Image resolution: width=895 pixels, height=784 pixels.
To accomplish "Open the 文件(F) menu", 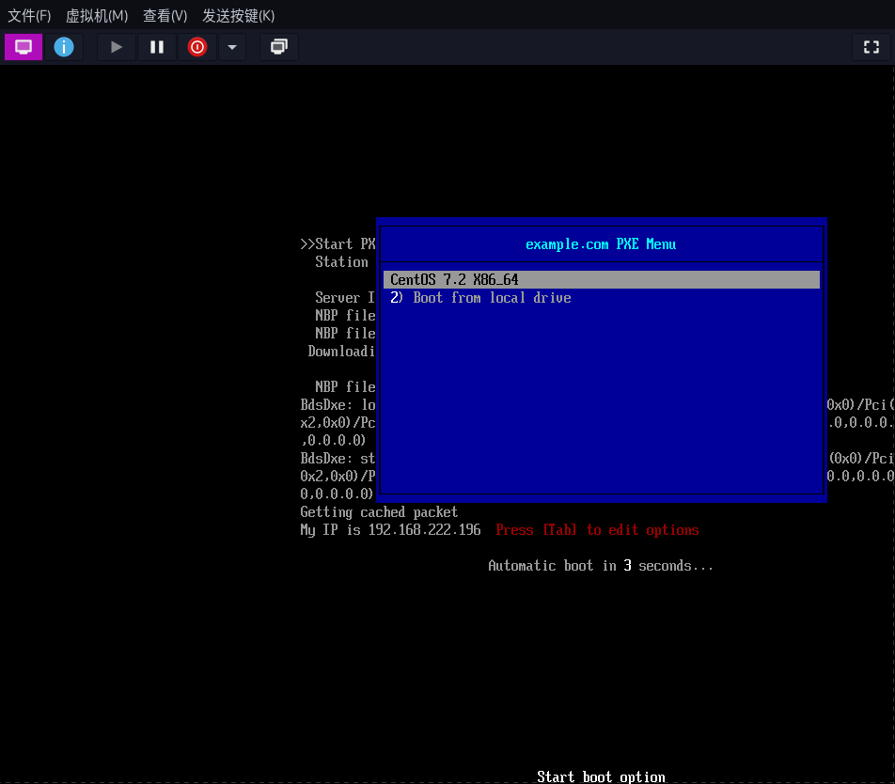I will [x=29, y=16].
